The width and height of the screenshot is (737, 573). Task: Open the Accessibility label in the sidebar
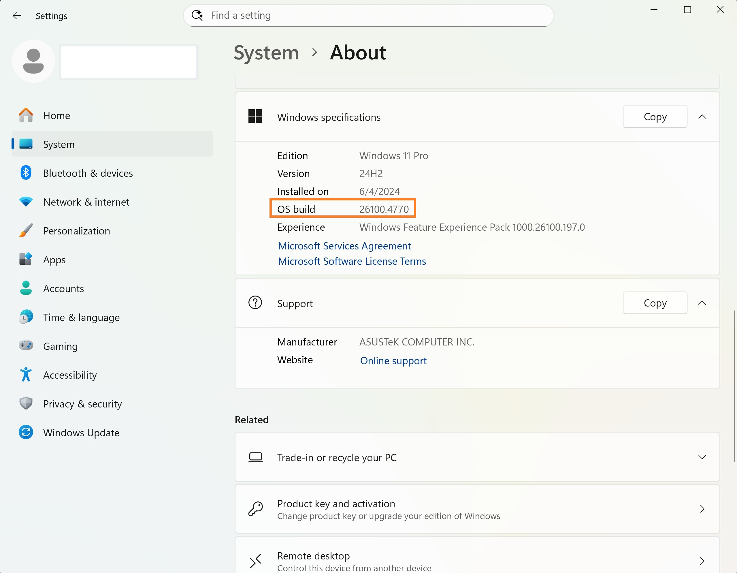click(70, 375)
